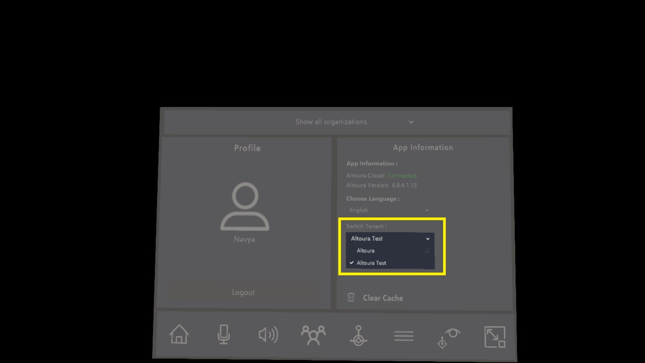This screenshot has width=645, height=363.
Task: Select the checked Altoura Test option
Action: [x=390, y=263]
